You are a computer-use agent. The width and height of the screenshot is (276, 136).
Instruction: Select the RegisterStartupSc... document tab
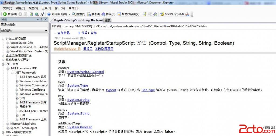78,20
